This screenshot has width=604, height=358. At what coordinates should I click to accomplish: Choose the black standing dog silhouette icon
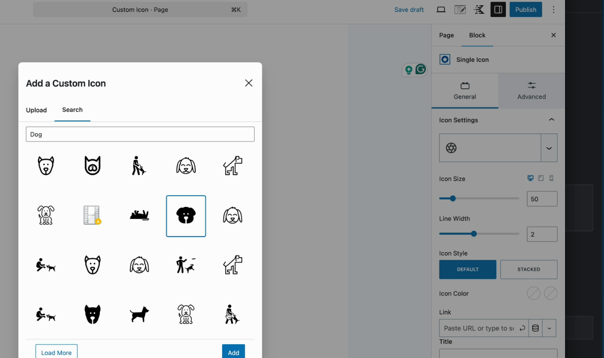pos(139,314)
